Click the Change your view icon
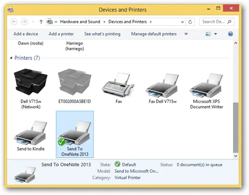 point(208,34)
